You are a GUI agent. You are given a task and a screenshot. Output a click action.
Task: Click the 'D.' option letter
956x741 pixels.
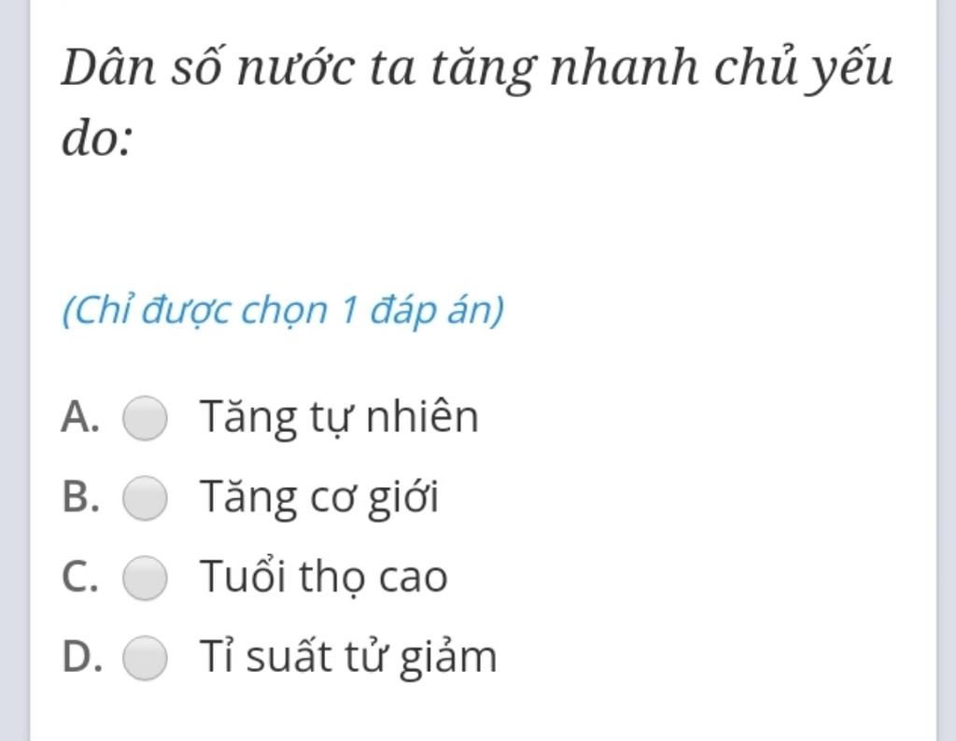point(80,658)
